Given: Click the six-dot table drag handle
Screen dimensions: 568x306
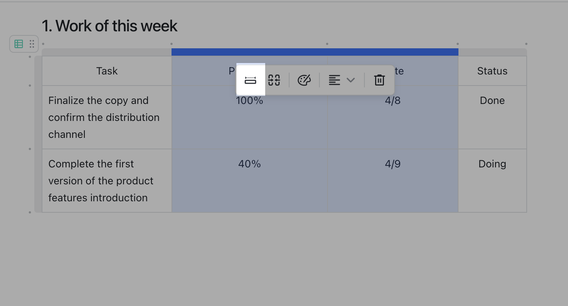Looking at the screenshot, I should click(x=31, y=44).
